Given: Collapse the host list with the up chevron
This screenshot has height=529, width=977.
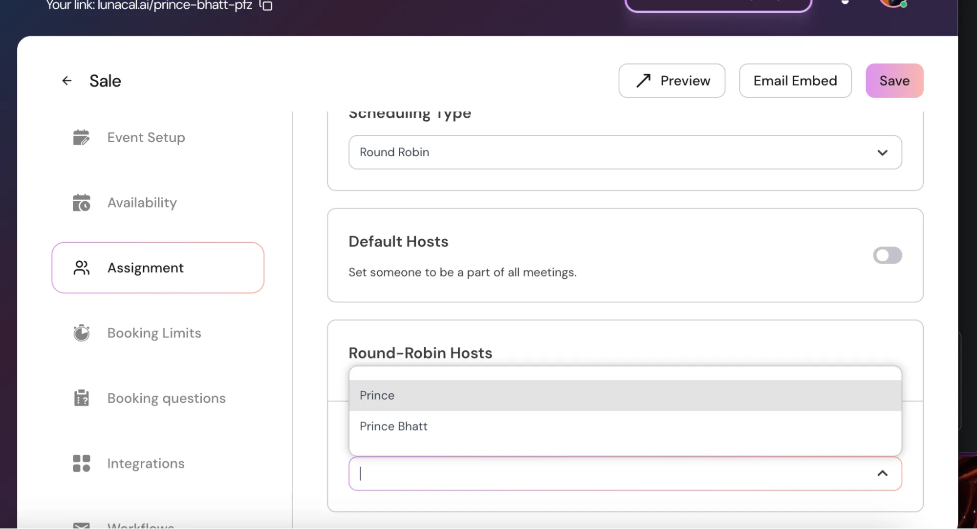Looking at the screenshot, I should coord(882,473).
